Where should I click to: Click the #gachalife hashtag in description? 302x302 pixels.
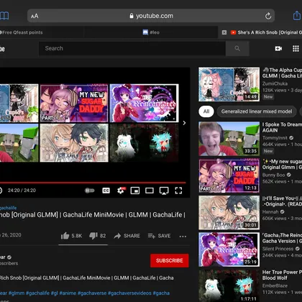pyautogui.click(x=37, y=293)
